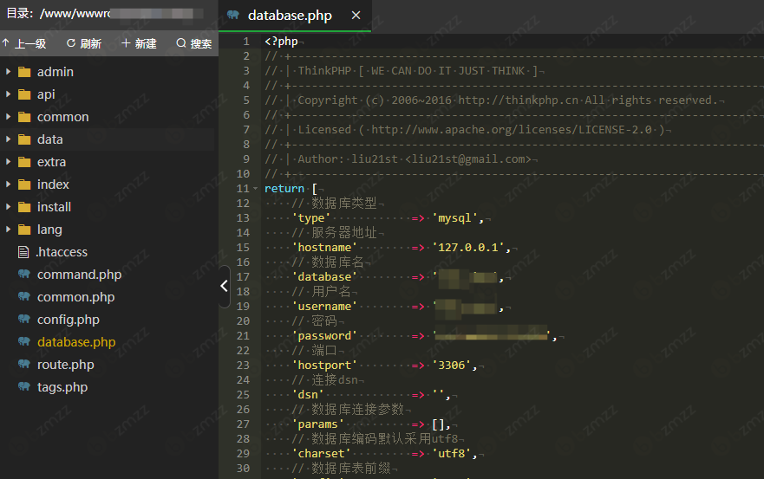This screenshot has height=479, width=764.
Task: Expand the admin folder arrow
Action: [8, 72]
